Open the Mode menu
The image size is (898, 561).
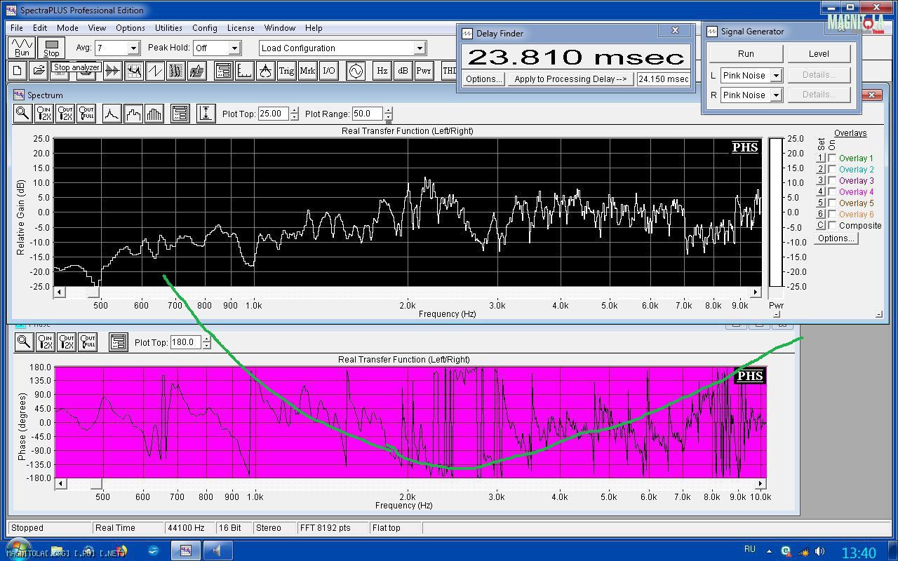coord(67,28)
